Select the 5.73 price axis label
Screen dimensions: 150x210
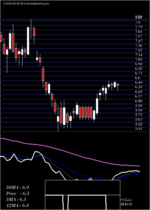click(139, 115)
